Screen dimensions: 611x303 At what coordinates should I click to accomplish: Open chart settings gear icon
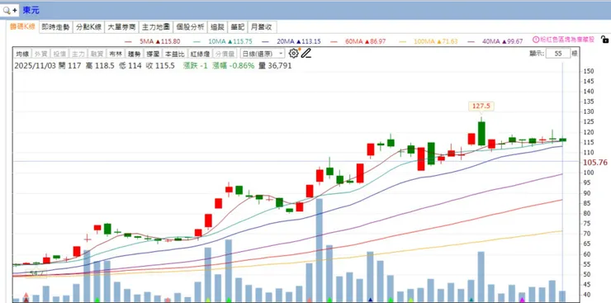click(293, 54)
